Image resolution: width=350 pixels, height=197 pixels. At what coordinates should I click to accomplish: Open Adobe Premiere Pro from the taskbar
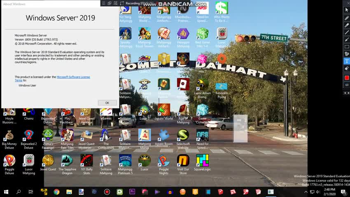pyautogui.click(x=132, y=192)
